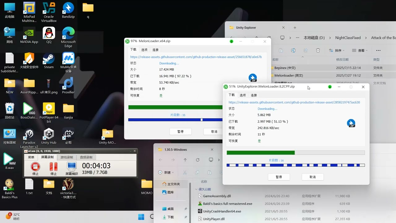Launch Unity Hub shortcut
The height and width of the screenshot is (223, 396).
coord(49,136)
